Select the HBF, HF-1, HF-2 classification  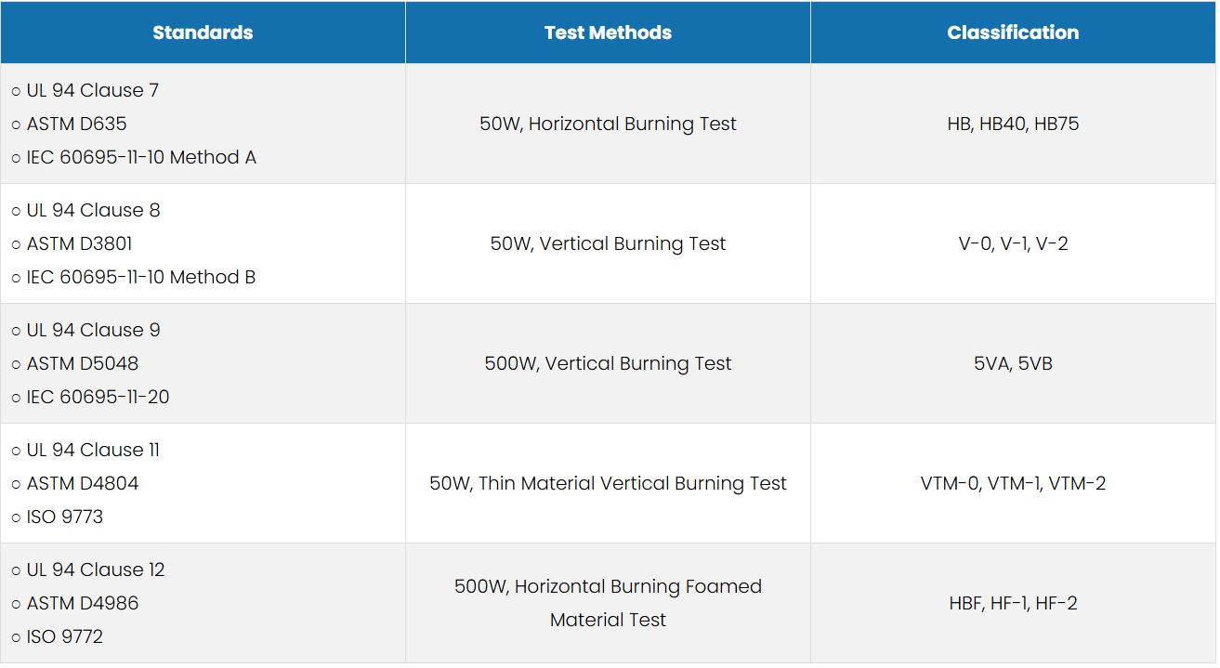click(x=1013, y=603)
